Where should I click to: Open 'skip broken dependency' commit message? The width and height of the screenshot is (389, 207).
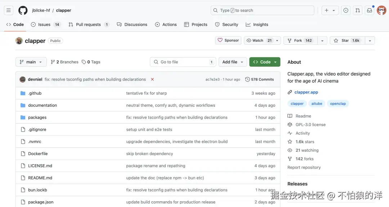(149, 154)
